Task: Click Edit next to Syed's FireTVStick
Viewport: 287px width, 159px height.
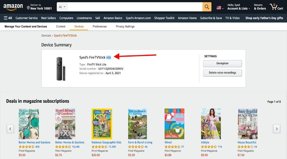Action: pyautogui.click(x=109, y=58)
